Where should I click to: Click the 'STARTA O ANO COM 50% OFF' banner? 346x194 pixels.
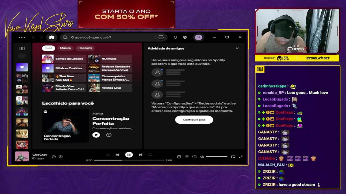pyautogui.click(x=126, y=14)
